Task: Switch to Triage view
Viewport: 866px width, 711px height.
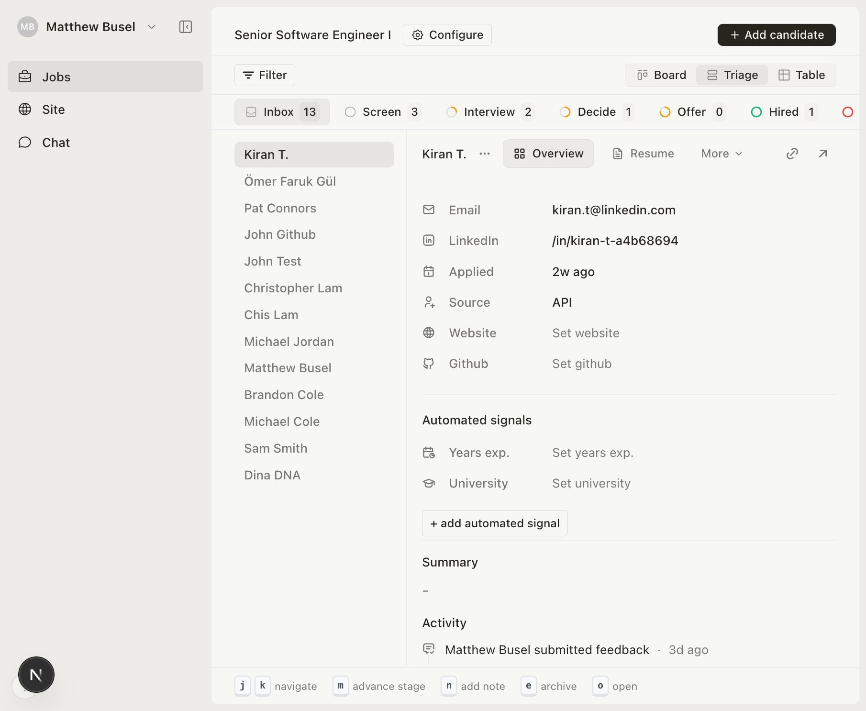Action: 732,75
